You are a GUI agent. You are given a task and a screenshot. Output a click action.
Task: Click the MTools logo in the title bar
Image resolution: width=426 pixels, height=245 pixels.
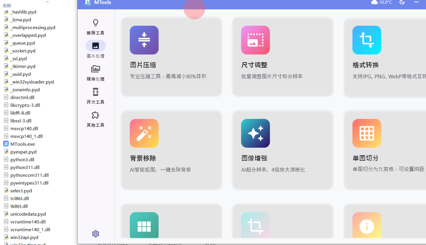(x=88, y=3)
